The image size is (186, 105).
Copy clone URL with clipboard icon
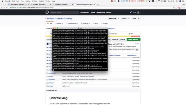137,50
